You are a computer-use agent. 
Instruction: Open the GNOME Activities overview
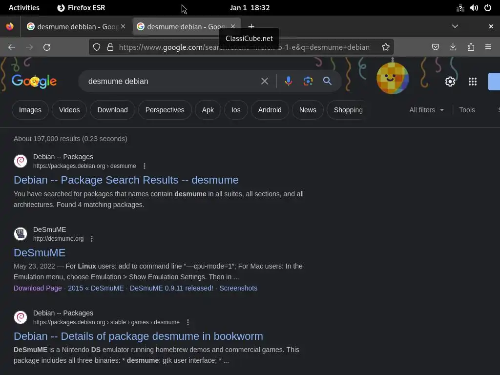tap(24, 8)
